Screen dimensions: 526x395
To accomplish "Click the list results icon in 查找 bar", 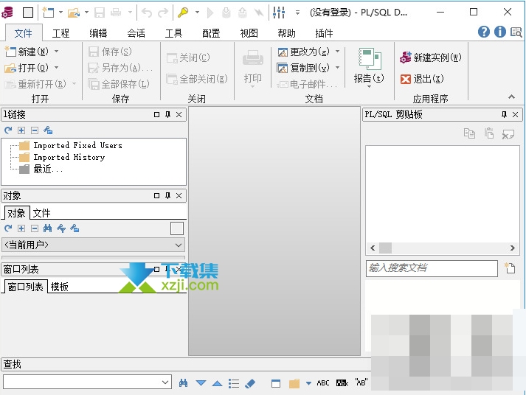I will (234, 383).
